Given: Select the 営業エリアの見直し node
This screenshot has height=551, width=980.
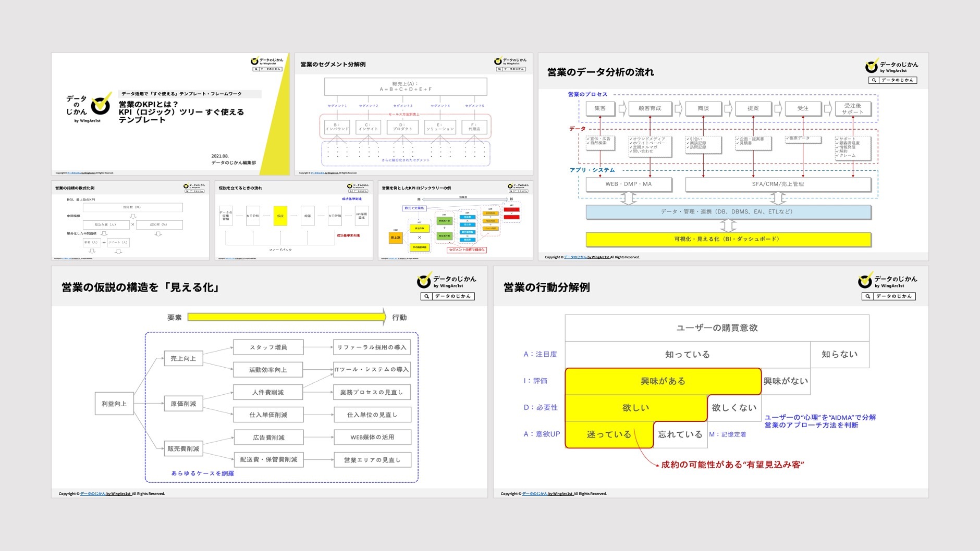Looking at the screenshot, I should click(x=372, y=460).
